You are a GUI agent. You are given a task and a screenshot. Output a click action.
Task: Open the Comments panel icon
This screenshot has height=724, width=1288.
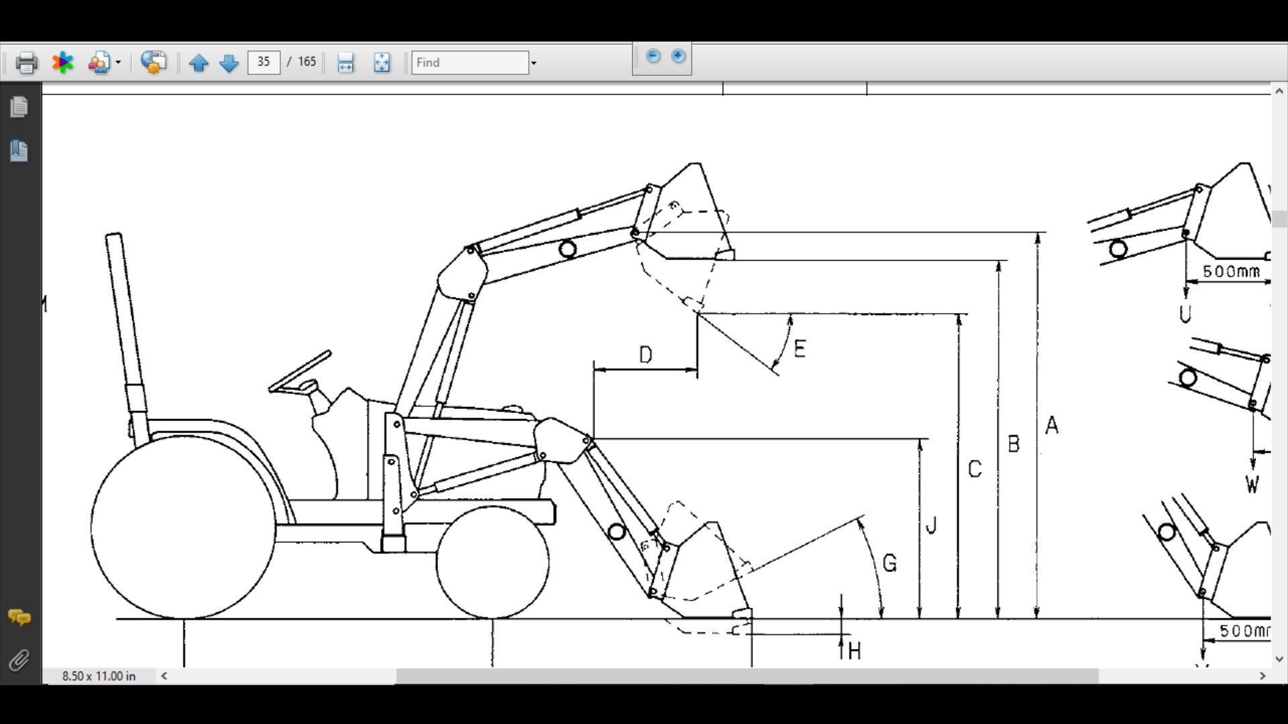[x=19, y=617]
